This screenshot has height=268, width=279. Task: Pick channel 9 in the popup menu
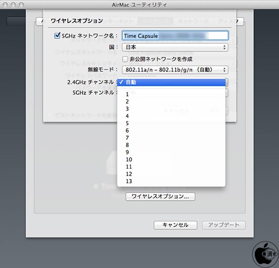coord(171,152)
